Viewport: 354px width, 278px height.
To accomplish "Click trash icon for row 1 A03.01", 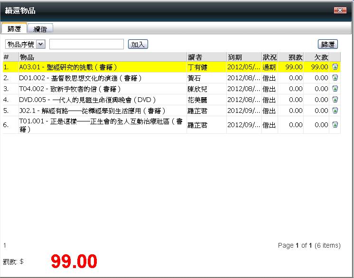I will coord(335,67).
